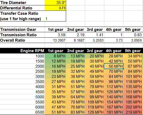Click the overall ratio cell 13.3907
143x115 pixels.
55,40
